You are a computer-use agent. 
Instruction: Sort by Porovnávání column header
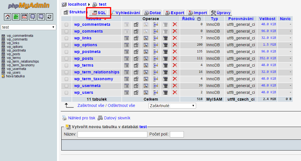coord(241,19)
